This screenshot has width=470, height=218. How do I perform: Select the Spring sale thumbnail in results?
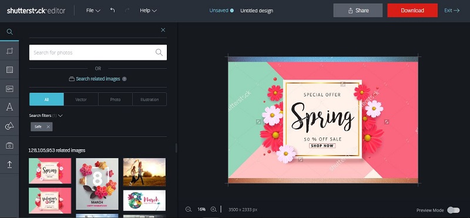pos(50,171)
